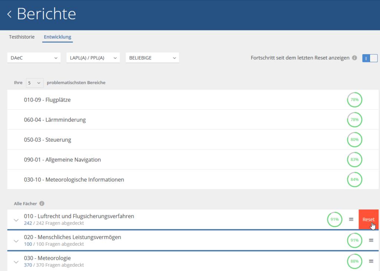Open the DAeC dropdown
380x271 pixels.
coord(34,58)
